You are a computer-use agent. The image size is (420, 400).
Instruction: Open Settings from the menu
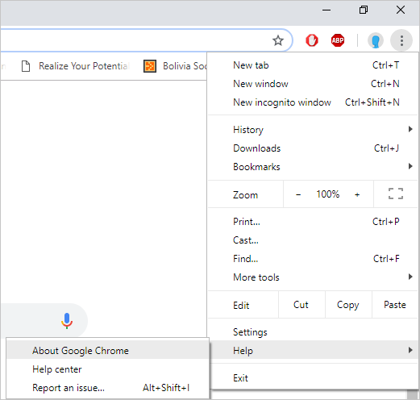[313, 332]
